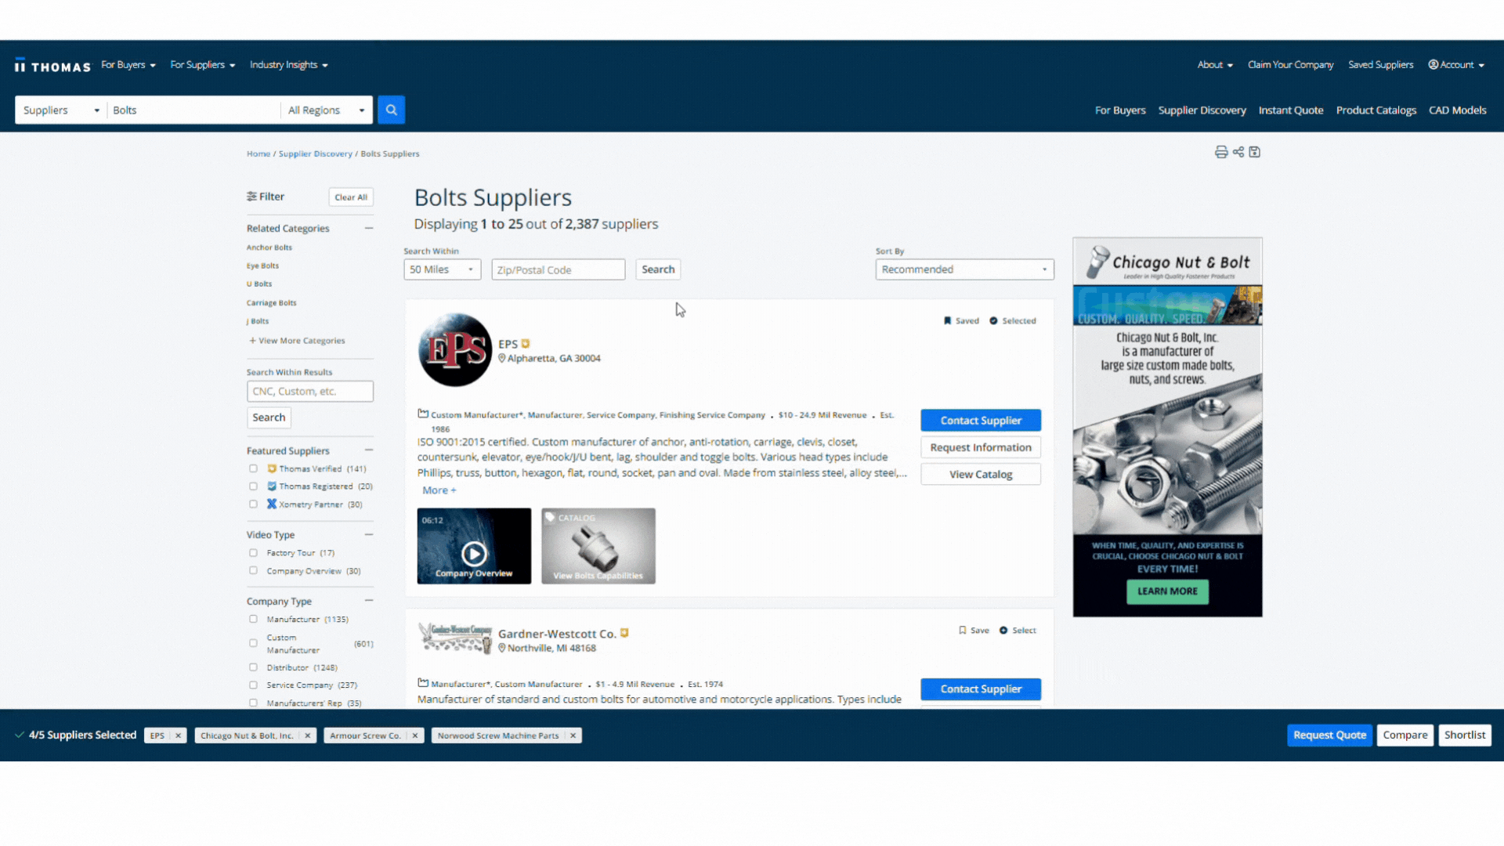Click the Thomas Verified filter checkbox
Viewport: 1504px width, 846px height.
[253, 468]
